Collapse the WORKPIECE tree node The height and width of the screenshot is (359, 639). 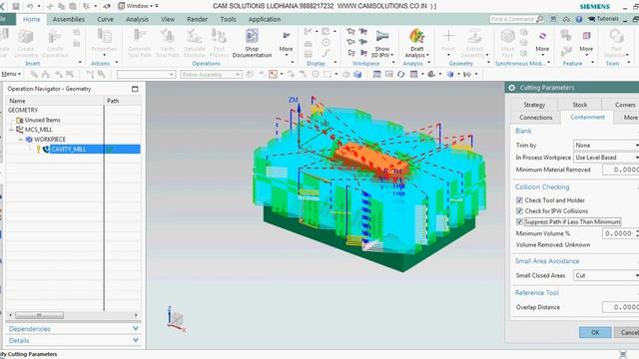coord(20,140)
